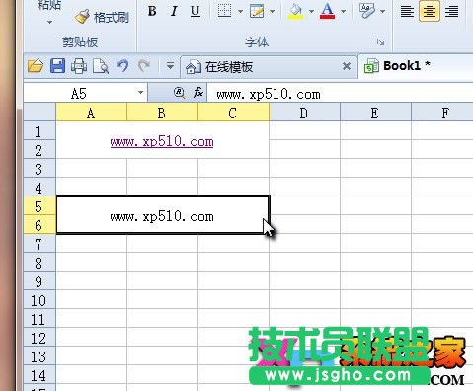Toggle underline formatting
The width and height of the screenshot is (473, 391).
point(196,11)
